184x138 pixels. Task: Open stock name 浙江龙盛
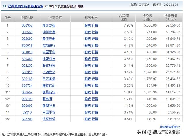[49, 25]
